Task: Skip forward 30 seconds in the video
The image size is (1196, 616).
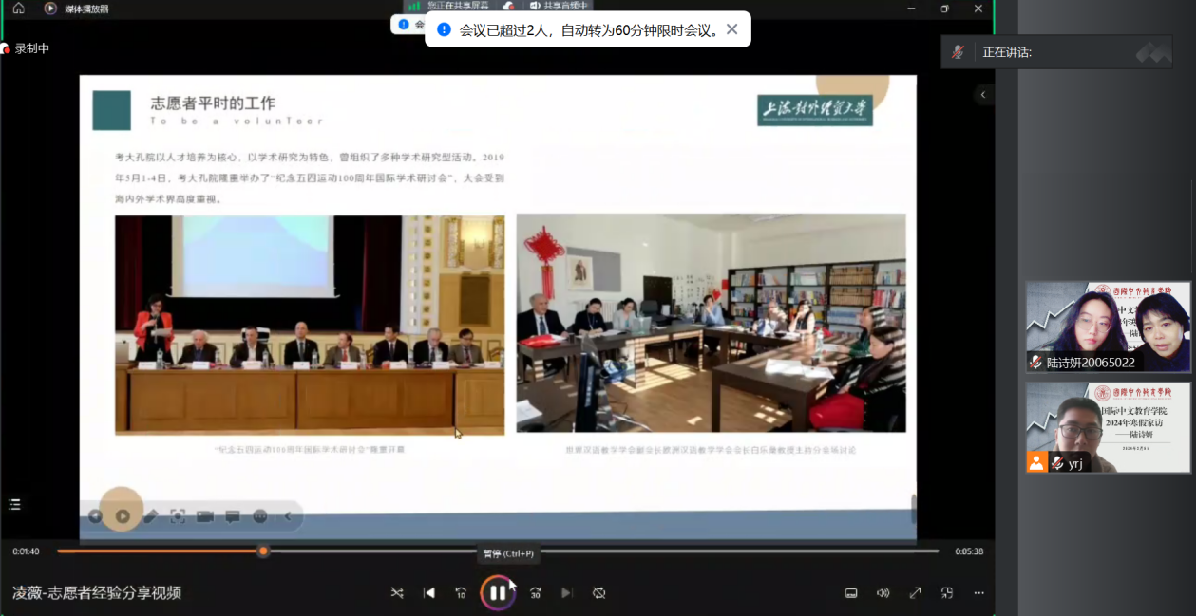Action: click(535, 593)
